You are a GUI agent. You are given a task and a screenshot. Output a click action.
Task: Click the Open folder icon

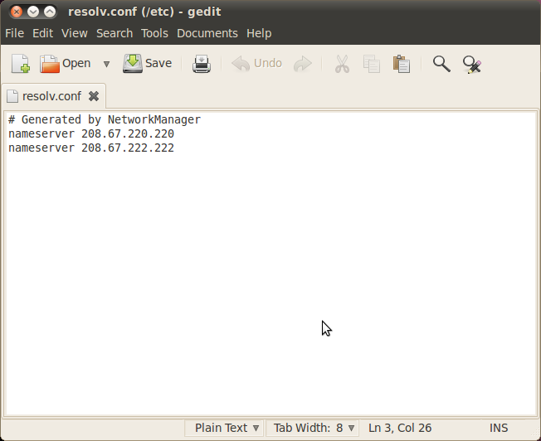(x=49, y=64)
